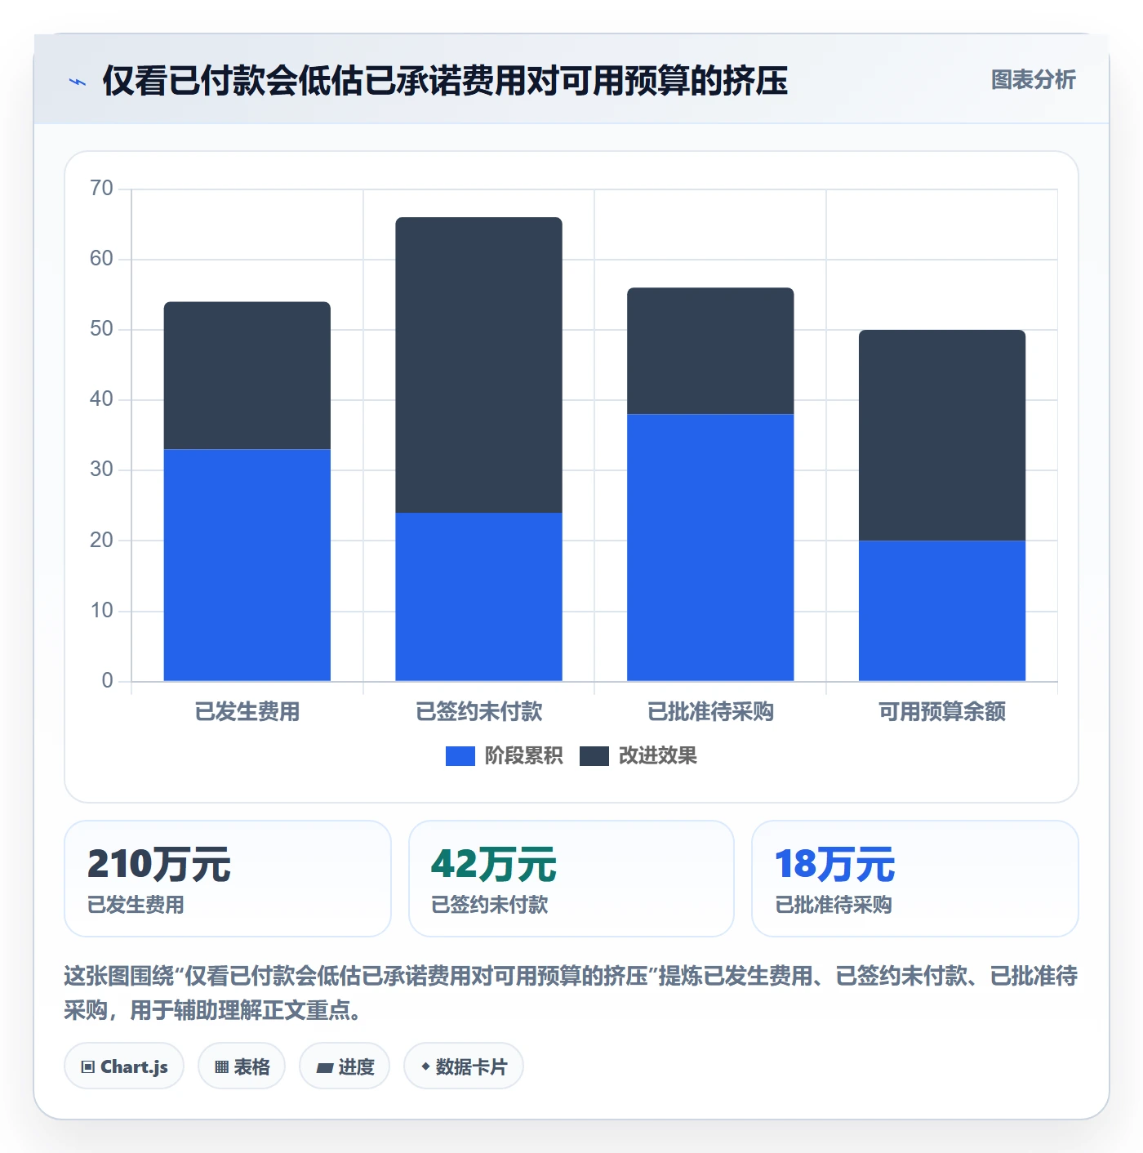Click the 表格 tag chip
The image size is (1143, 1153).
pos(242,1066)
